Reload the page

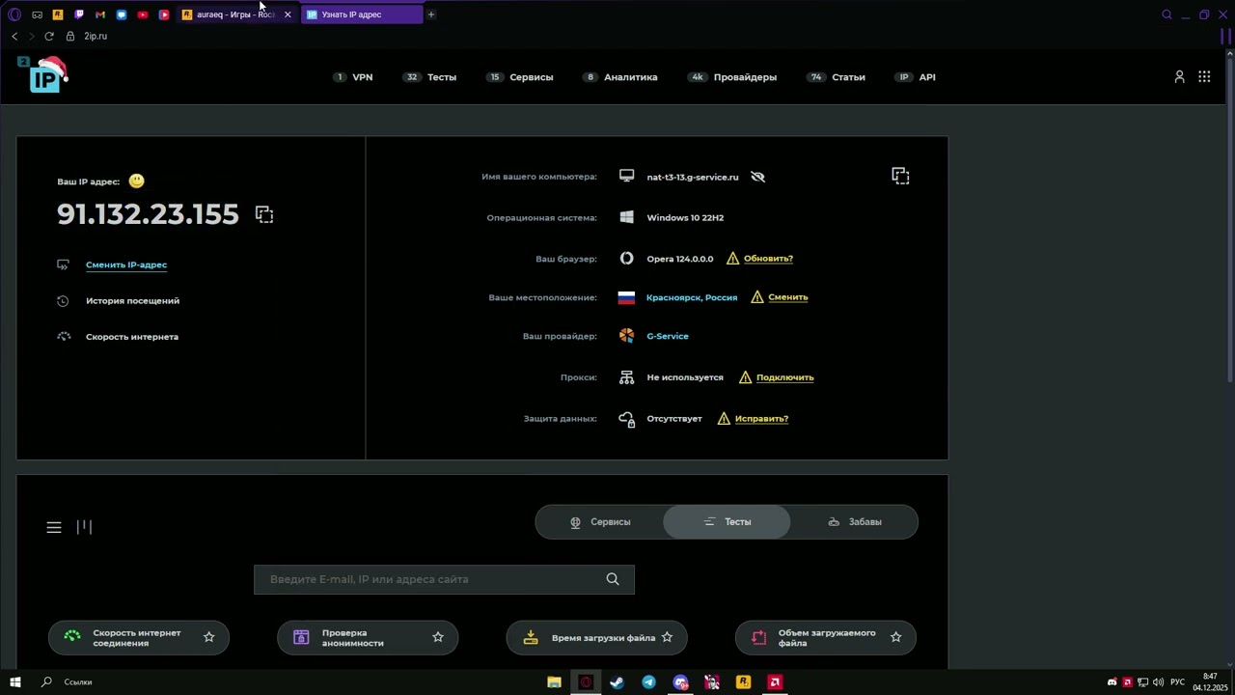49,36
